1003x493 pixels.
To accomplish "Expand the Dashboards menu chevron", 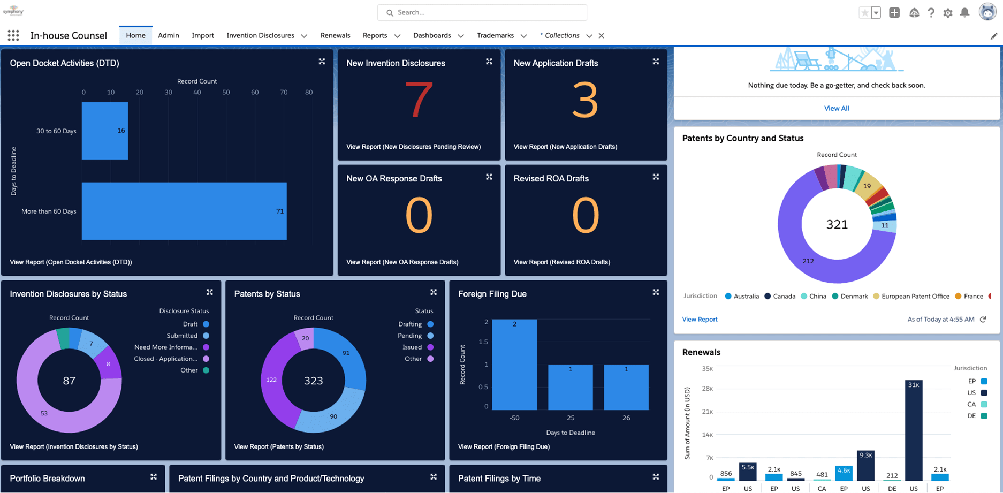I will (x=461, y=36).
